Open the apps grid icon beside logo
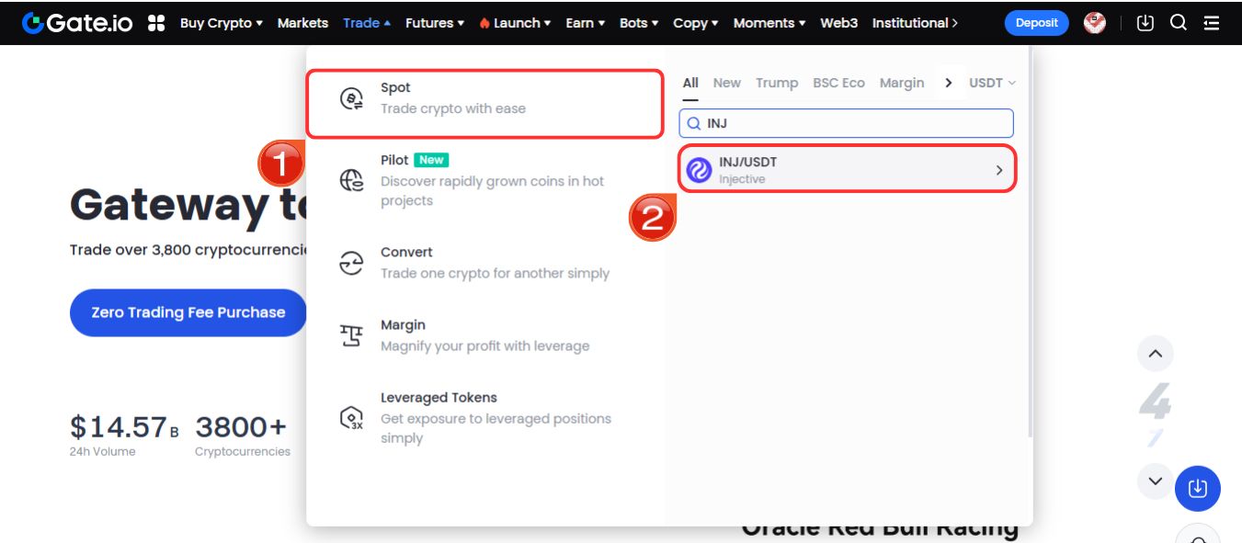The image size is (1242, 543). [x=156, y=23]
